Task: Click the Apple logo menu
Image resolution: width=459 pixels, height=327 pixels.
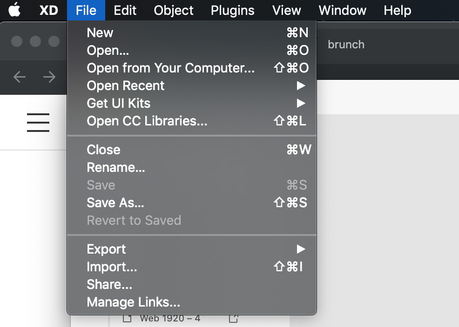Action: [14, 10]
